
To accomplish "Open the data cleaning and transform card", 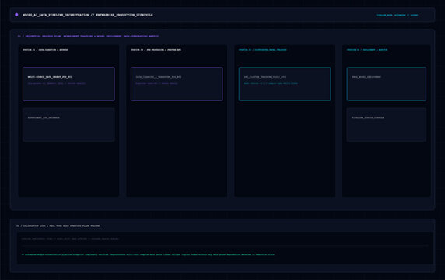I will [177, 84].
